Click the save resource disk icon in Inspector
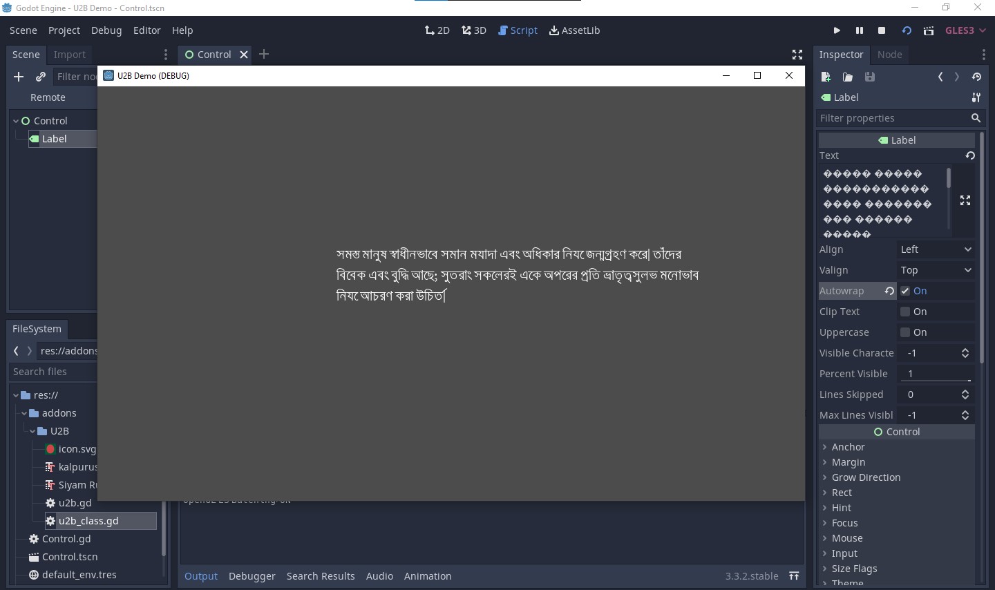Screen dimensions: 995x590 click(x=870, y=77)
